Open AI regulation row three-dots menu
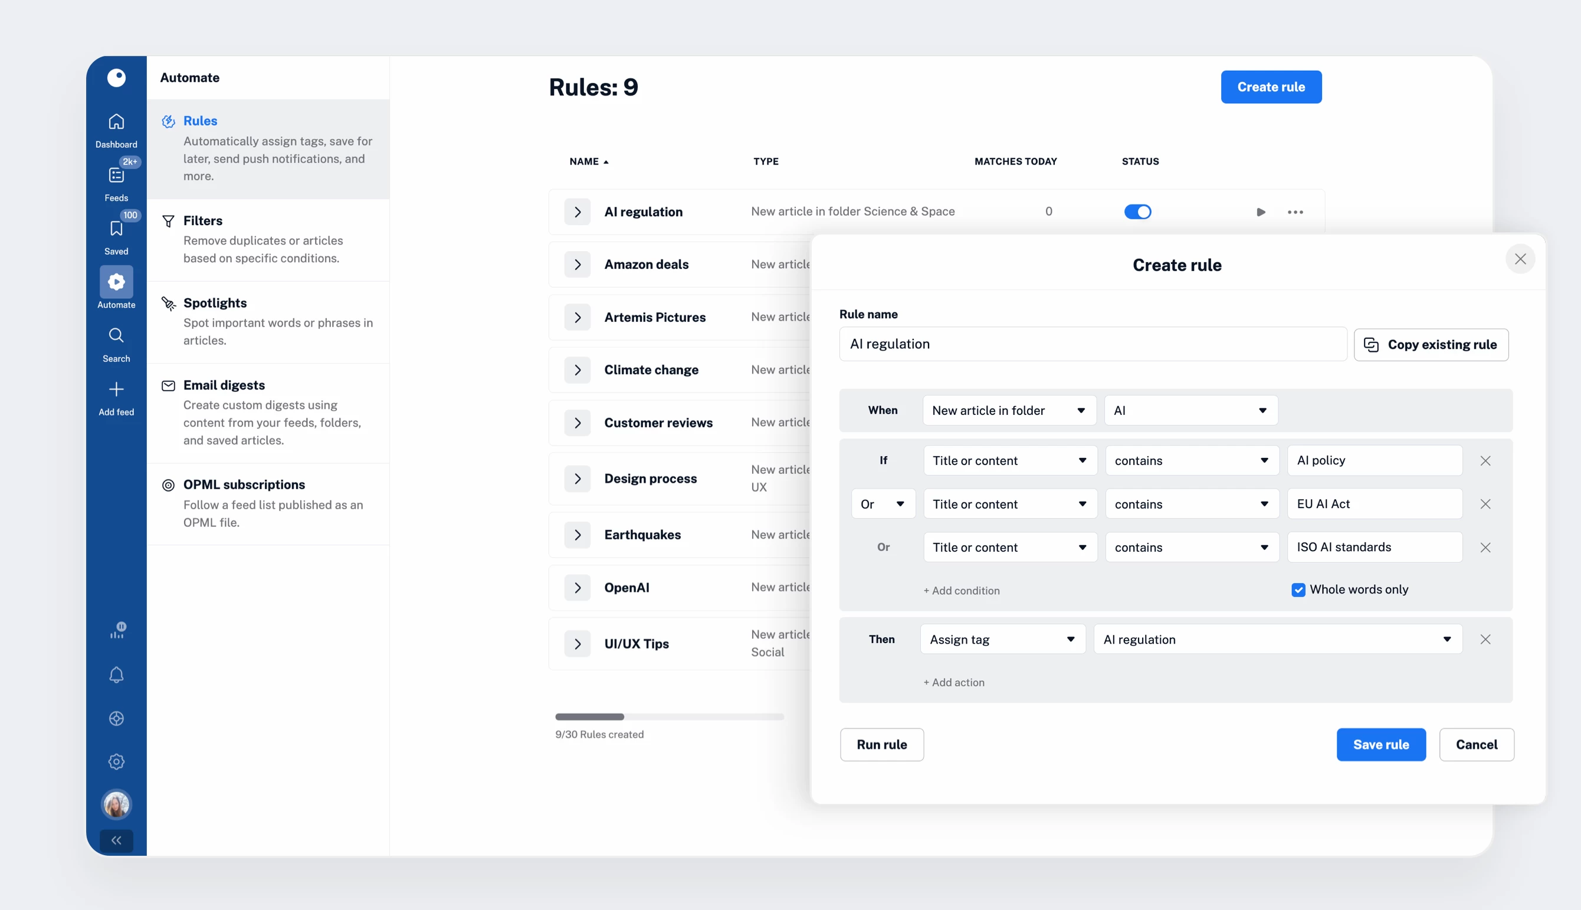Screen dimensions: 1581x910 (1295, 213)
